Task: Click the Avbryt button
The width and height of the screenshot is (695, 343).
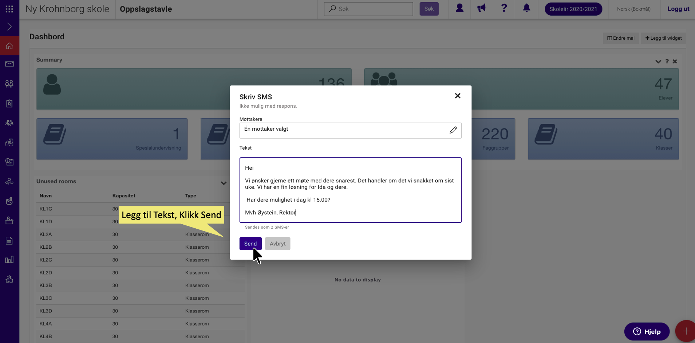Action: (x=277, y=244)
